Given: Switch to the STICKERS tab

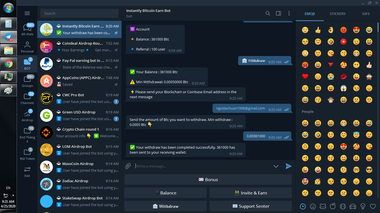Looking at the screenshot, I should (x=338, y=14).
